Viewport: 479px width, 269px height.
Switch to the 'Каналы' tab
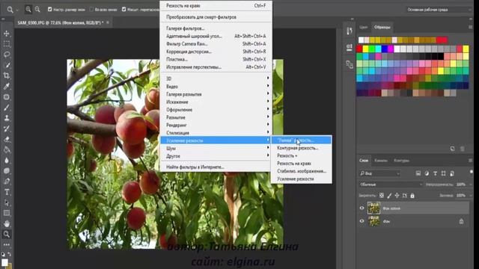pos(381,161)
